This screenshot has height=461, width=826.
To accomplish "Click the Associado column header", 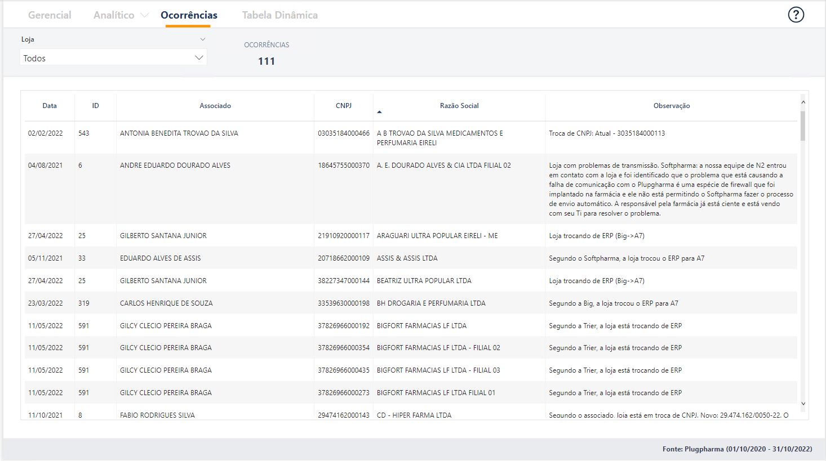I will [x=215, y=106].
